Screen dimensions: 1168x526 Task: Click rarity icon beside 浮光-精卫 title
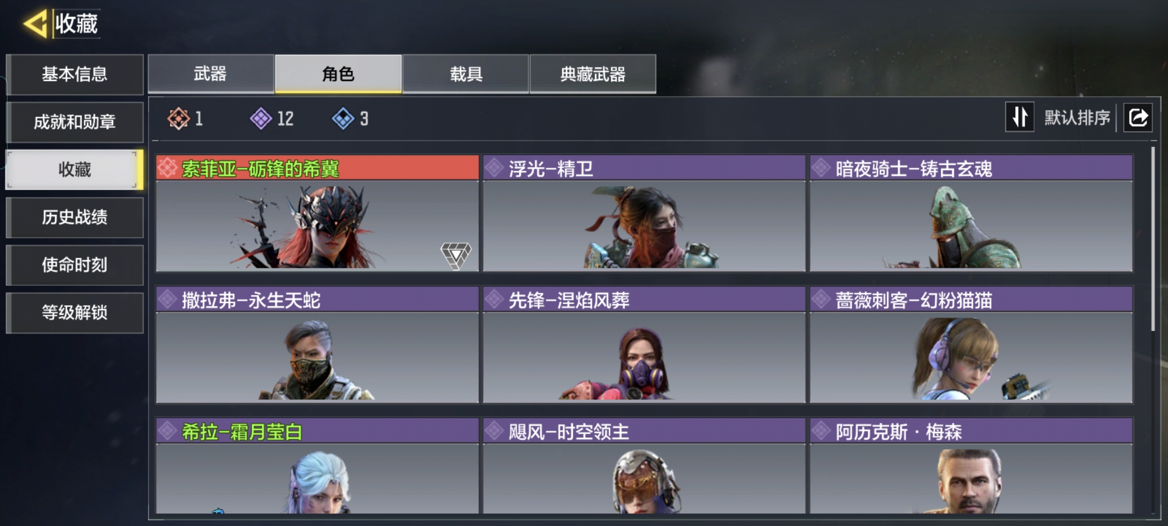(494, 168)
